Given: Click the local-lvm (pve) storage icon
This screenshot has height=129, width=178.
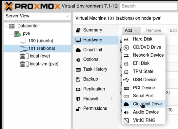Looking at the screenshot, I should (x=24, y=64).
